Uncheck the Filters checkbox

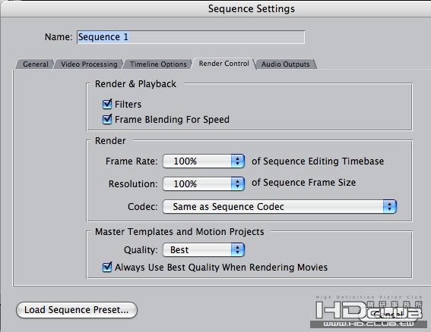pos(107,104)
